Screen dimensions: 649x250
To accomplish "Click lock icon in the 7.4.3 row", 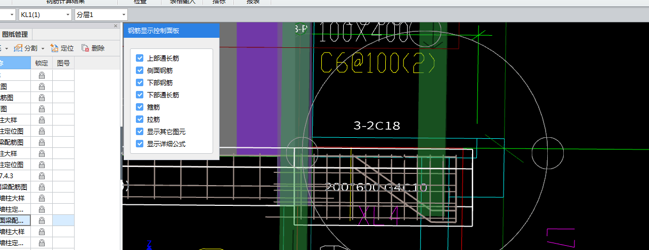I will click(x=42, y=176).
